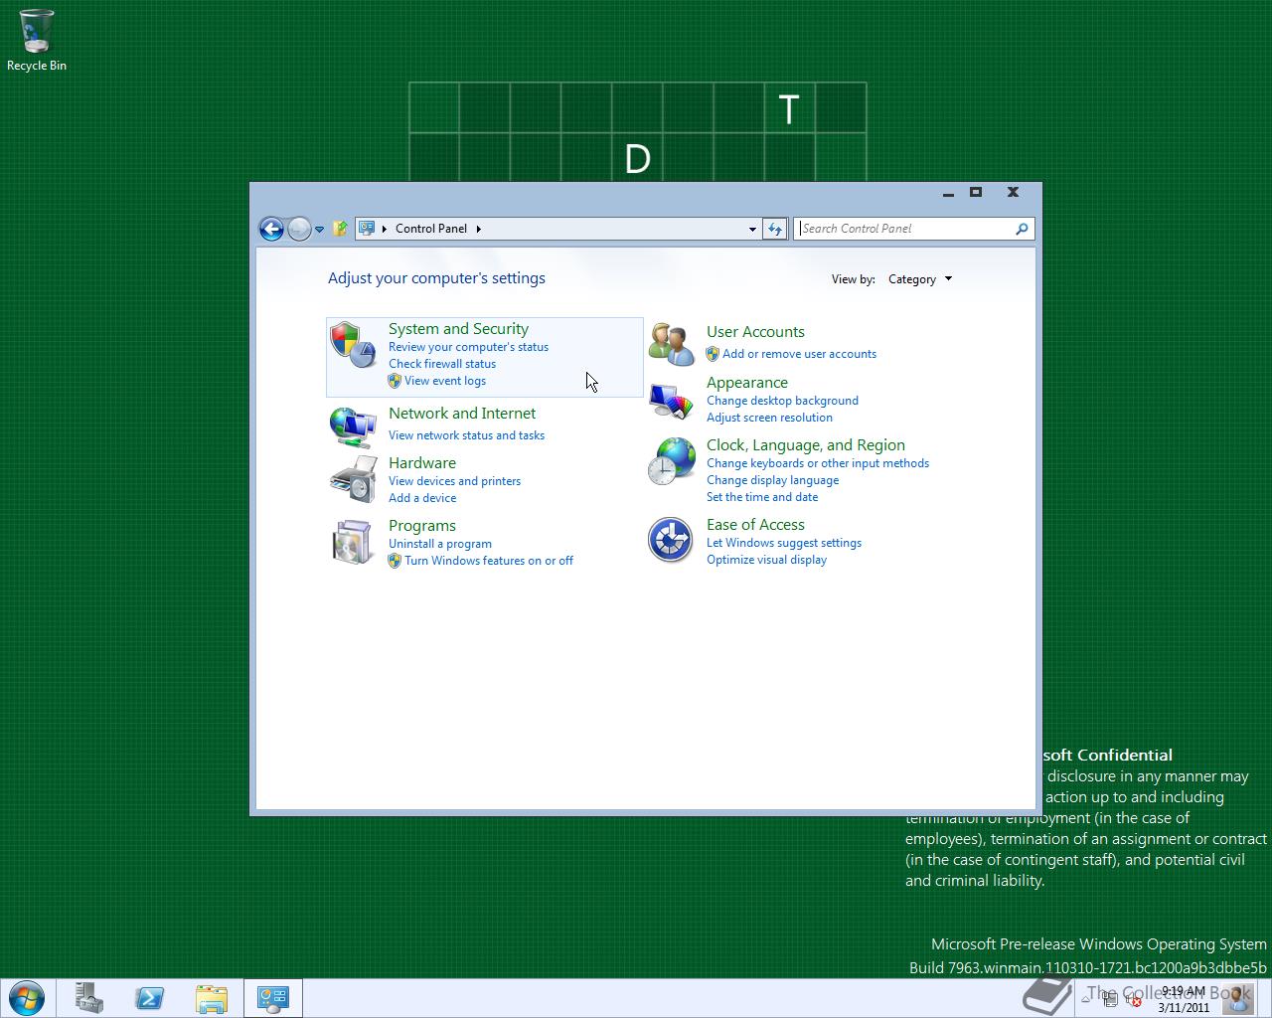This screenshot has height=1018, width=1272.
Task: Click Check firewall status link
Action: [442, 364]
